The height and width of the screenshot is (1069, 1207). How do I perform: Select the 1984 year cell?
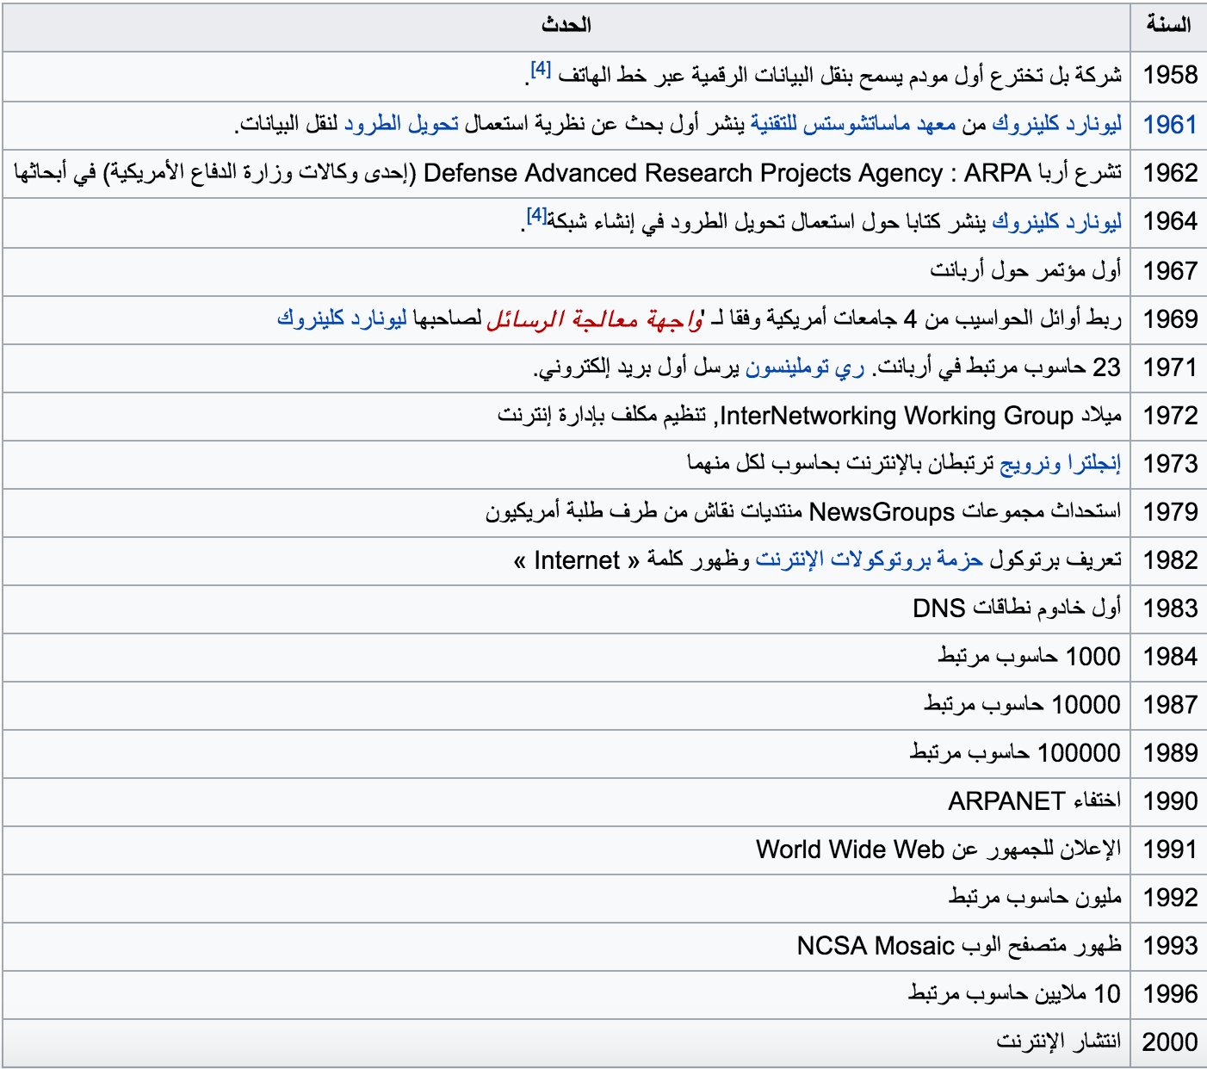(1170, 657)
